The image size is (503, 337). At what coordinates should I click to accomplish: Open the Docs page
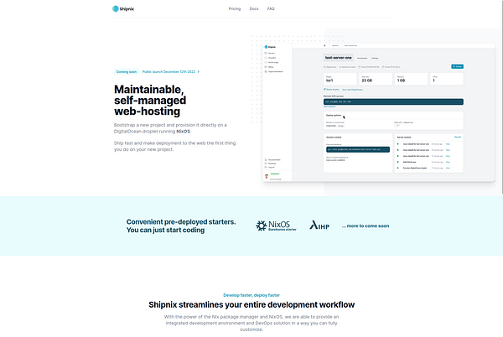click(254, 8)
